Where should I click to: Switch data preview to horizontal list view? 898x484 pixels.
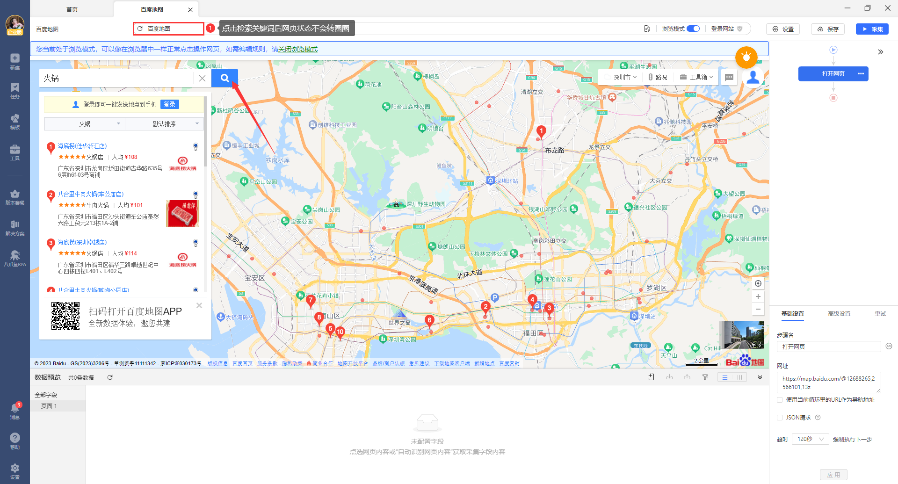point(725,377)
